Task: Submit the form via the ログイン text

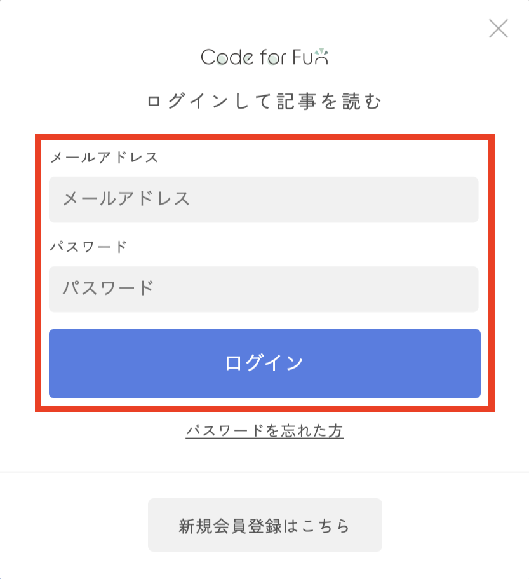Action: pyautogui.click(x=264, y=363)
